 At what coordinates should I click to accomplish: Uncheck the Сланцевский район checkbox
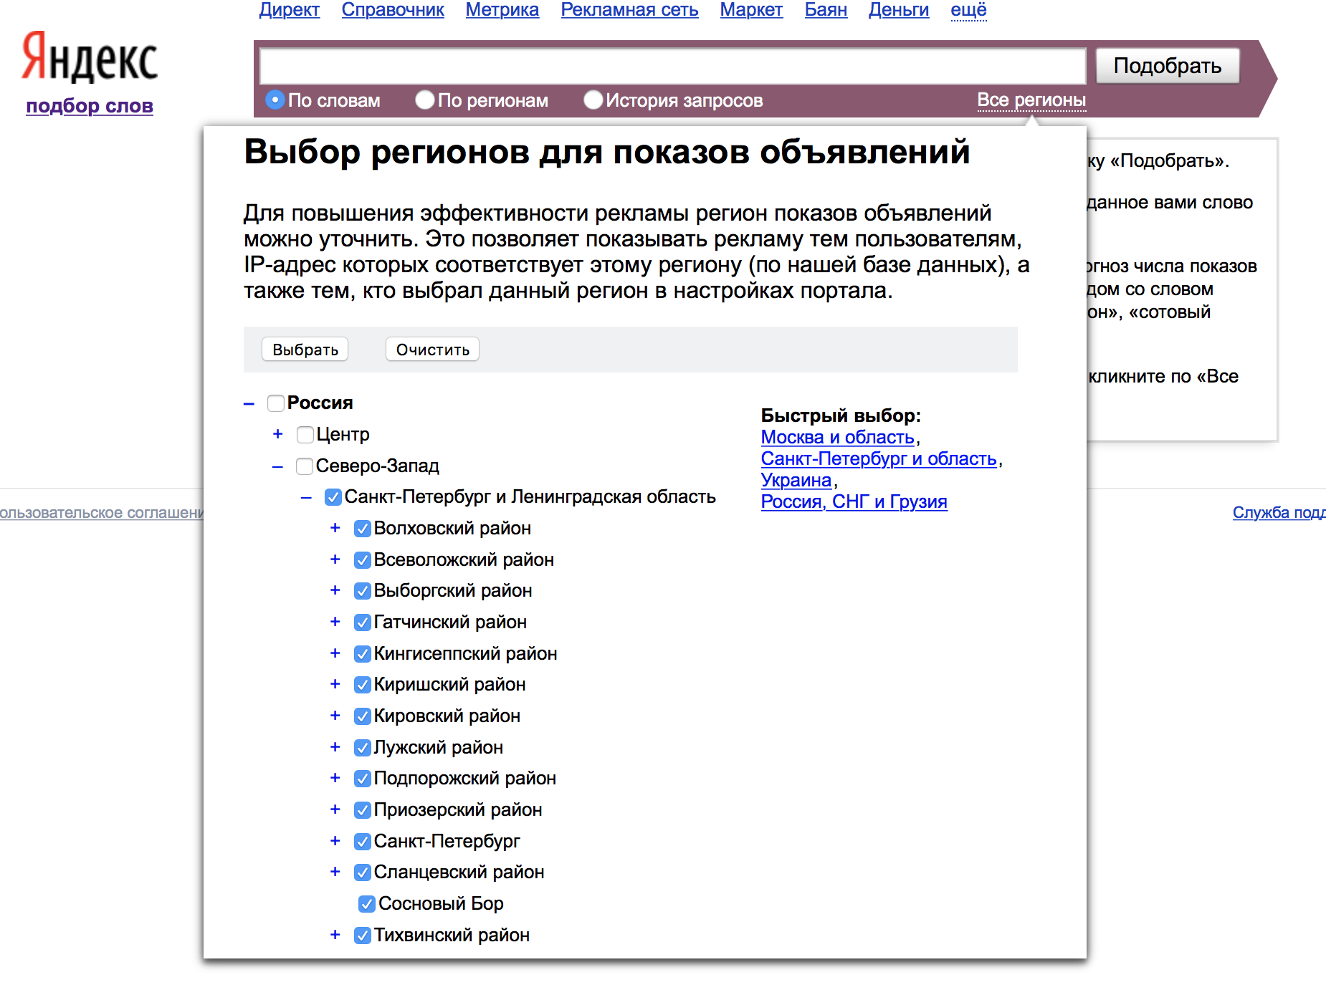pos(363,873)
